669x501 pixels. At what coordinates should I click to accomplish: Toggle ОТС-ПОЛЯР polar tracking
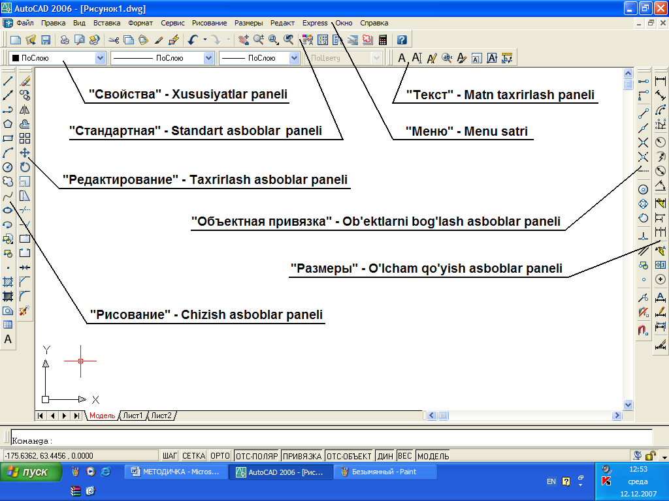[x=257, y=456]
